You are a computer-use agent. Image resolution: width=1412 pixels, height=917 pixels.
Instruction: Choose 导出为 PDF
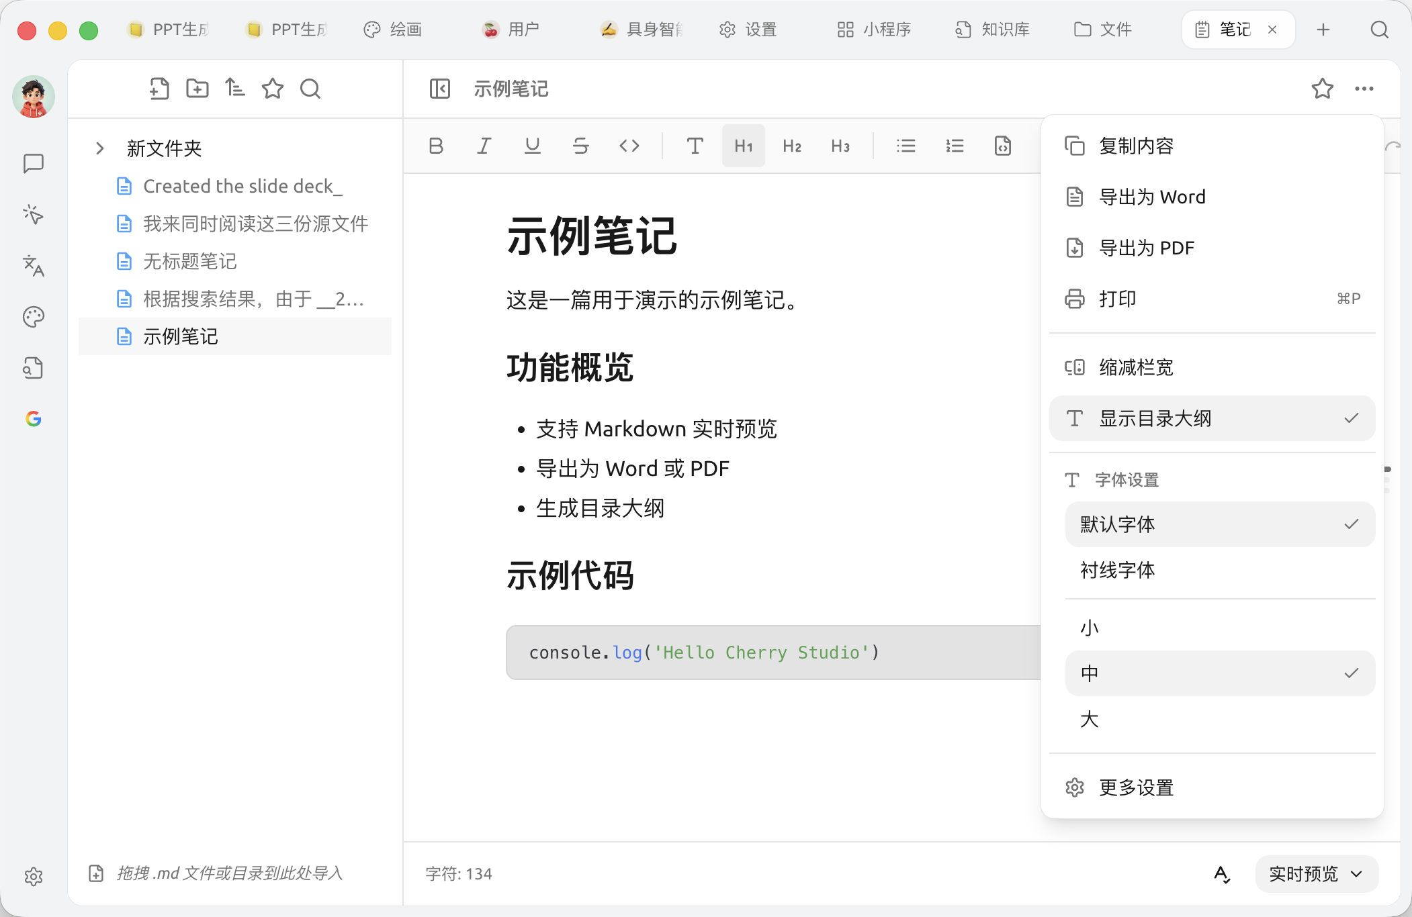[1212, 248]
